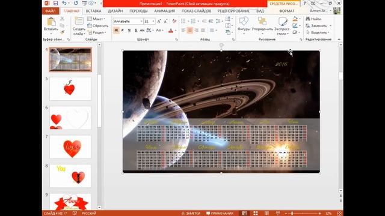Decrease the font size
The width and height of the screenshot is (385, 216).
coord(166,22)
